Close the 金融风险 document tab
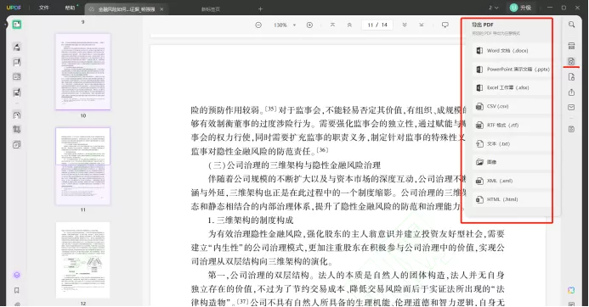 click(x=161, y=9)
